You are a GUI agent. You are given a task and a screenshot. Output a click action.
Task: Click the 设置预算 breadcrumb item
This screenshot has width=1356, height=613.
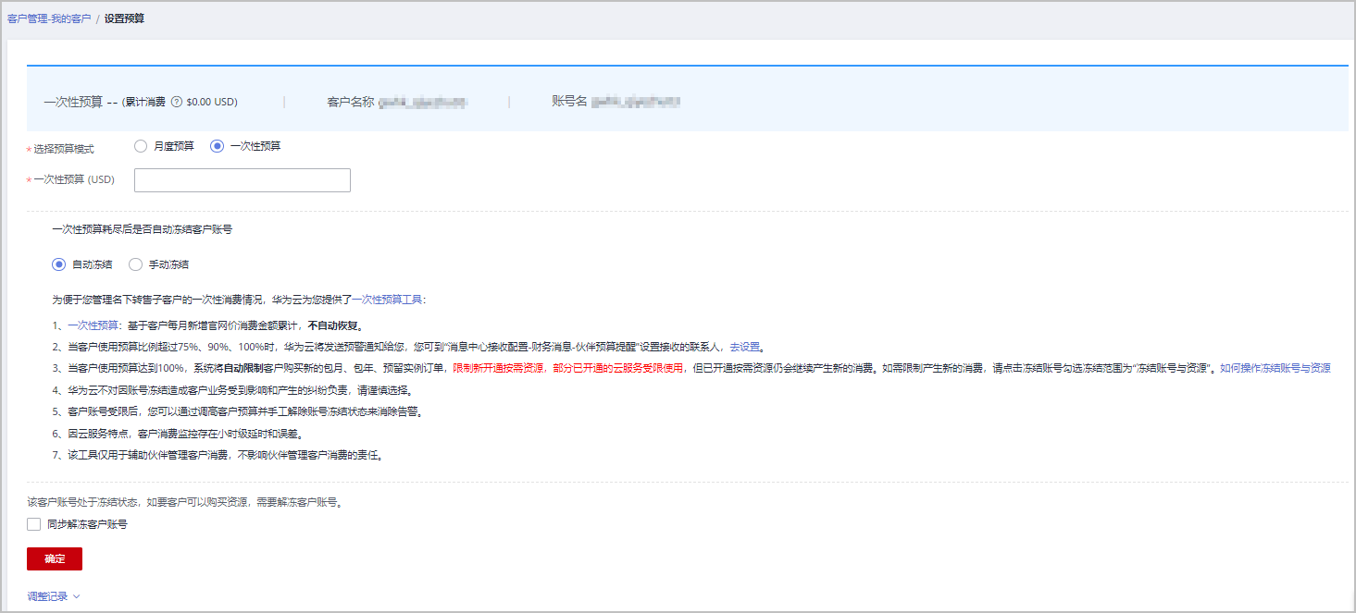(x=124, y=18)
